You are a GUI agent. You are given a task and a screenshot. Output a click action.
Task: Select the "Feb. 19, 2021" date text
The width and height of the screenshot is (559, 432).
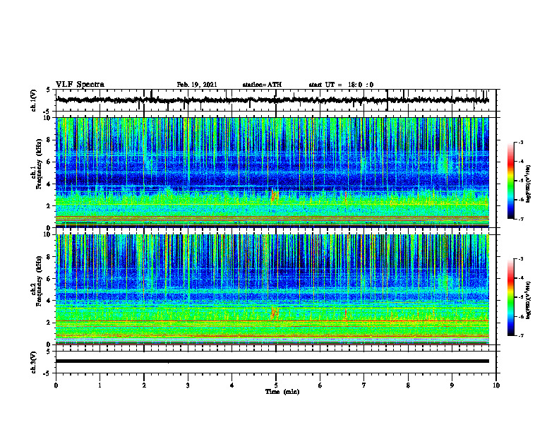[x=197, y=85]
